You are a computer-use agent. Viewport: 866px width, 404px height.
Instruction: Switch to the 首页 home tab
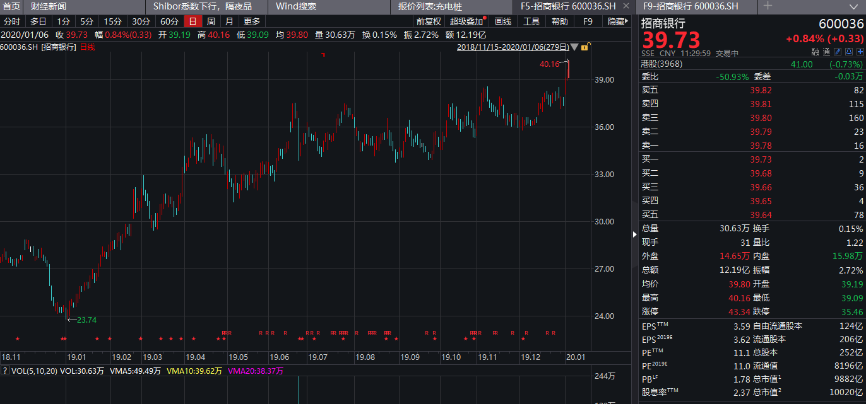coord(11,6)
